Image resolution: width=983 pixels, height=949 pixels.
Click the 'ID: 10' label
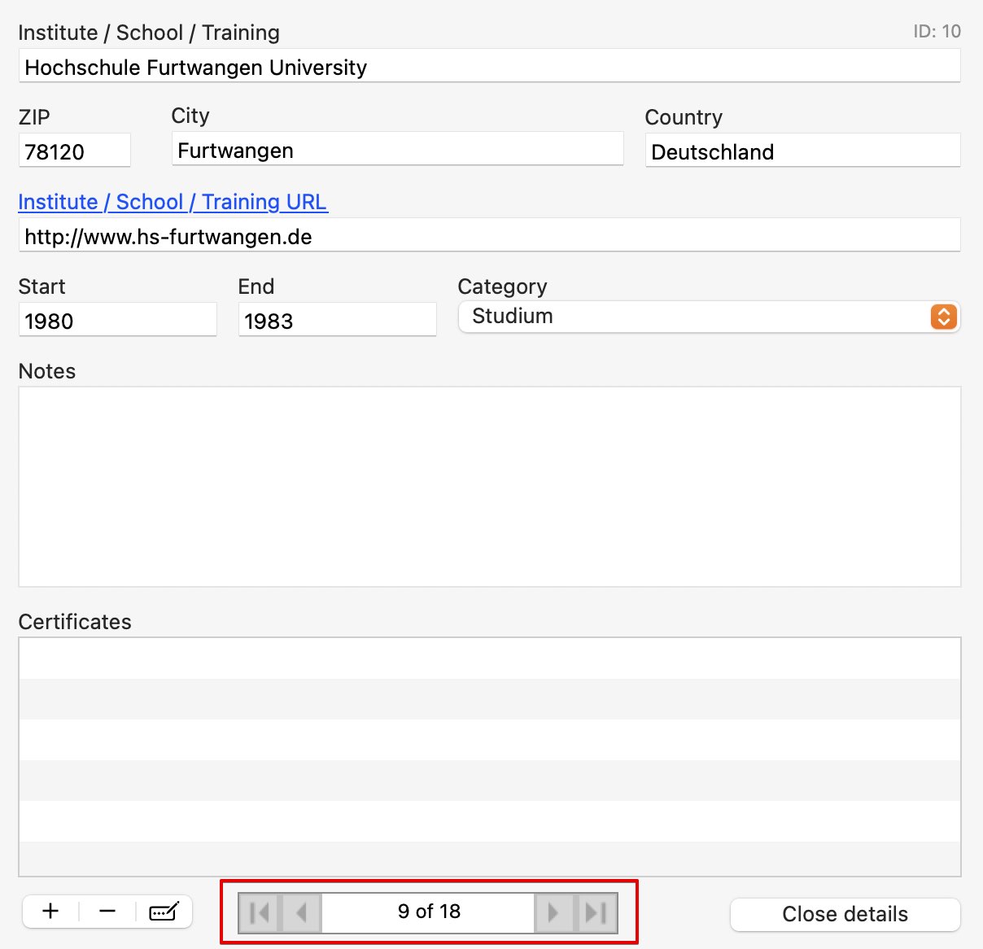(x=937, y=32)
